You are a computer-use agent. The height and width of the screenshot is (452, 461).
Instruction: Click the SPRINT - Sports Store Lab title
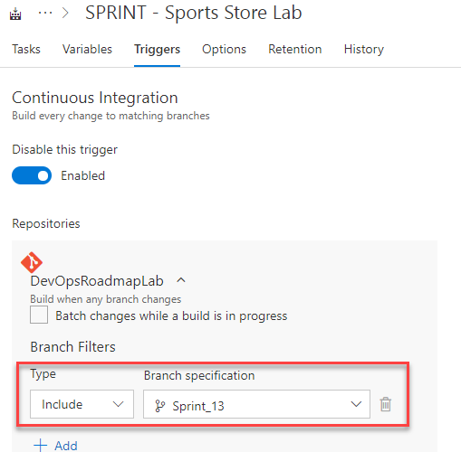[x=194, y=13]
